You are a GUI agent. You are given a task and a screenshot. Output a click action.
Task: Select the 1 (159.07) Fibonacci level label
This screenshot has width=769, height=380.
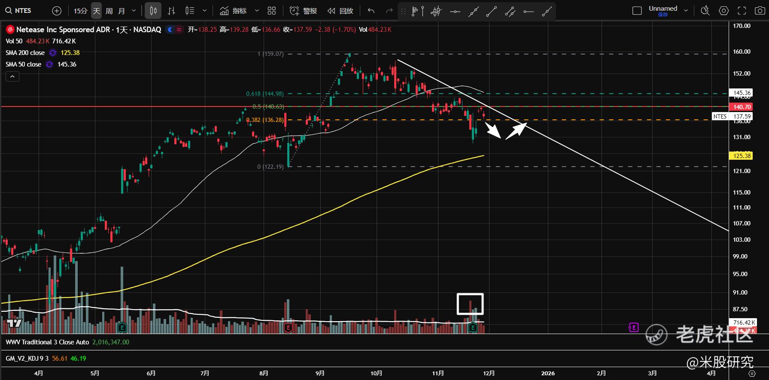pos(271,54)
